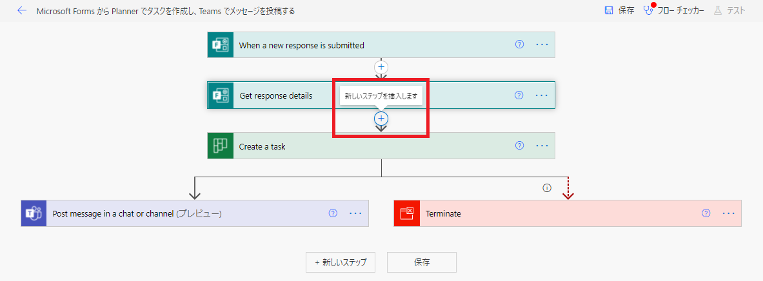Open more options for Get response details
The image size is (763, 281).
coord(542,95)
